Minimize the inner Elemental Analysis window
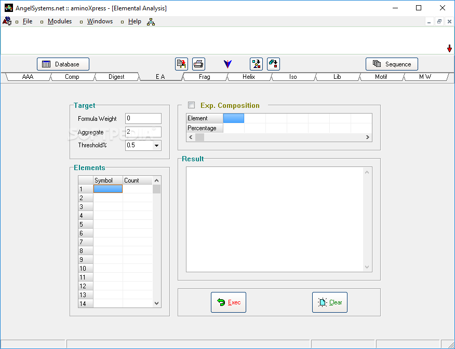The height and width of the screenshot is (349, 455). pyautogui.click(x=429, y=21)
